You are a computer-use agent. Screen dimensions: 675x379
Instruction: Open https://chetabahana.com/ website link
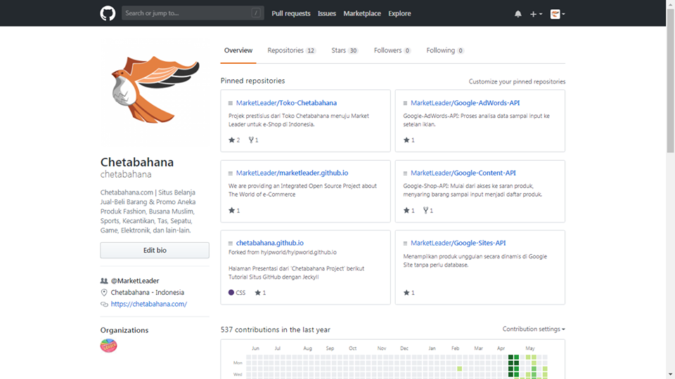[149, 304]
